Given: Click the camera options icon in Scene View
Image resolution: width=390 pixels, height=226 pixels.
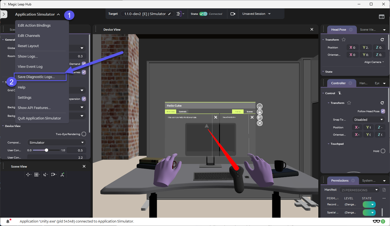Looking at the screenshot, I should 53,175.
